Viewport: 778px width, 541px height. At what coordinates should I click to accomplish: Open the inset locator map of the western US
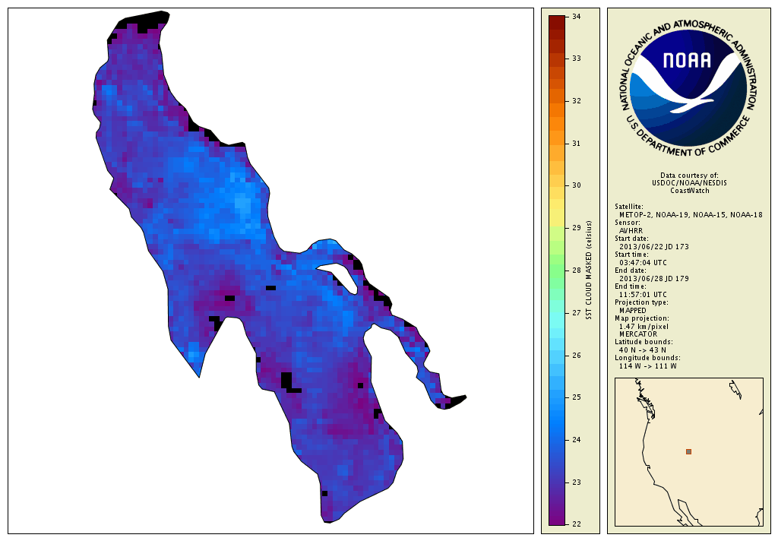point(688,451)
